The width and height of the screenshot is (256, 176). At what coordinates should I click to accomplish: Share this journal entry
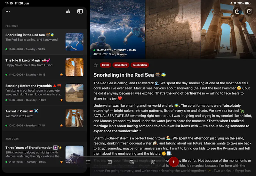pos(237,11)
